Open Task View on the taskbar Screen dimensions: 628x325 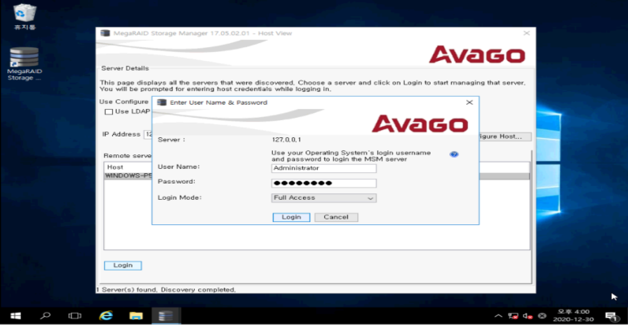coord(75,316)
